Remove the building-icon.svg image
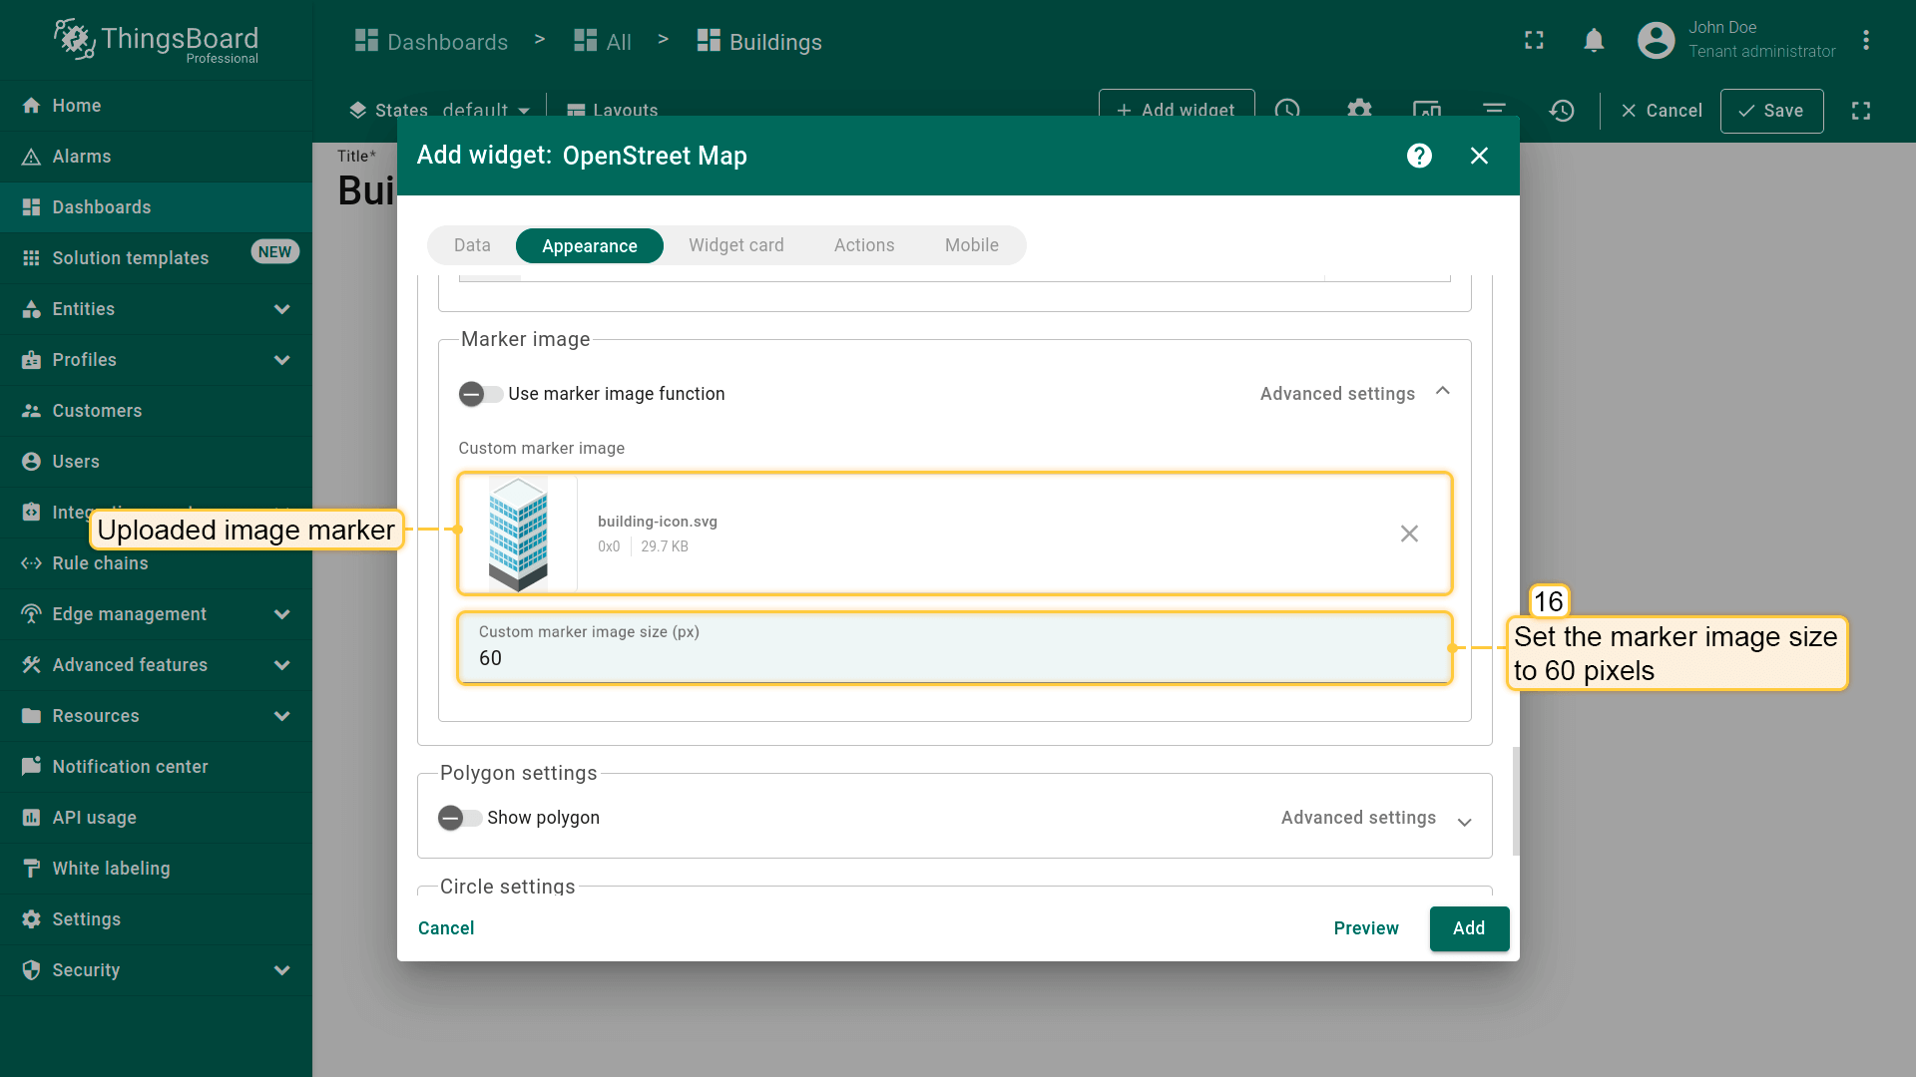The width and height of the screenshot is (1916, 1077). (x=1409, y=534)
